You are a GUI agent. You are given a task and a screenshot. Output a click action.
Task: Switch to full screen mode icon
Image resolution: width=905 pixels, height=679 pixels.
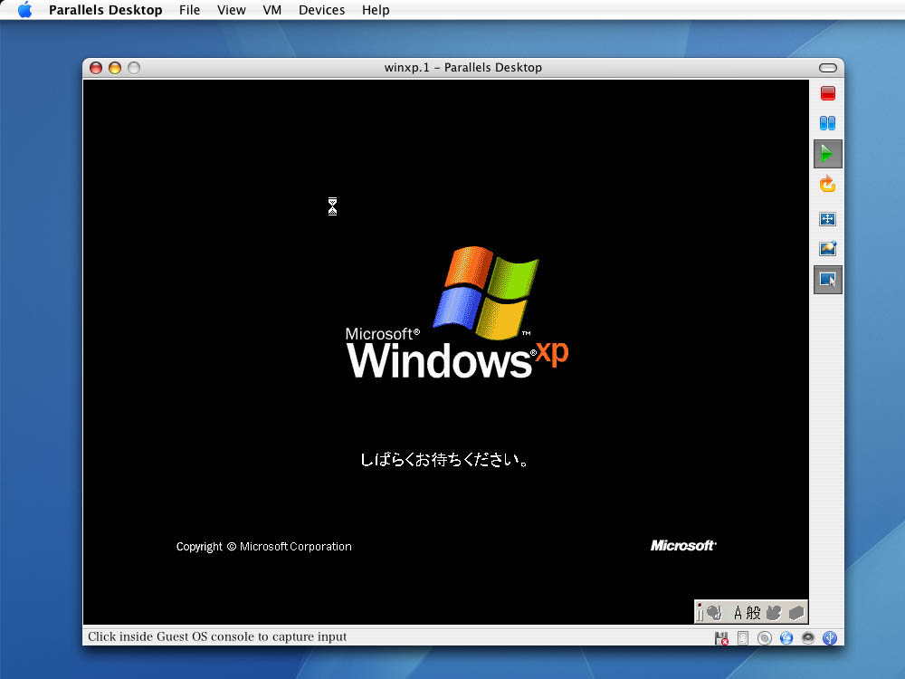tap(827, 219)
